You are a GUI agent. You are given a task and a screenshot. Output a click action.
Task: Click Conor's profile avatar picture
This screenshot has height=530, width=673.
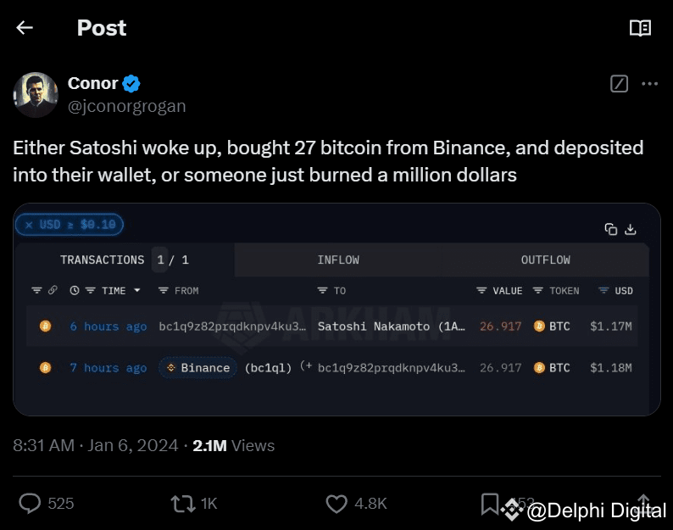pos(36,94)
